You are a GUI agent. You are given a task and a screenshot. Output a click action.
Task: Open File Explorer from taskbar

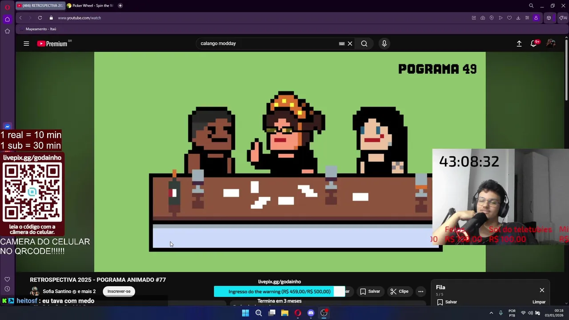click(x=284, y=313)
